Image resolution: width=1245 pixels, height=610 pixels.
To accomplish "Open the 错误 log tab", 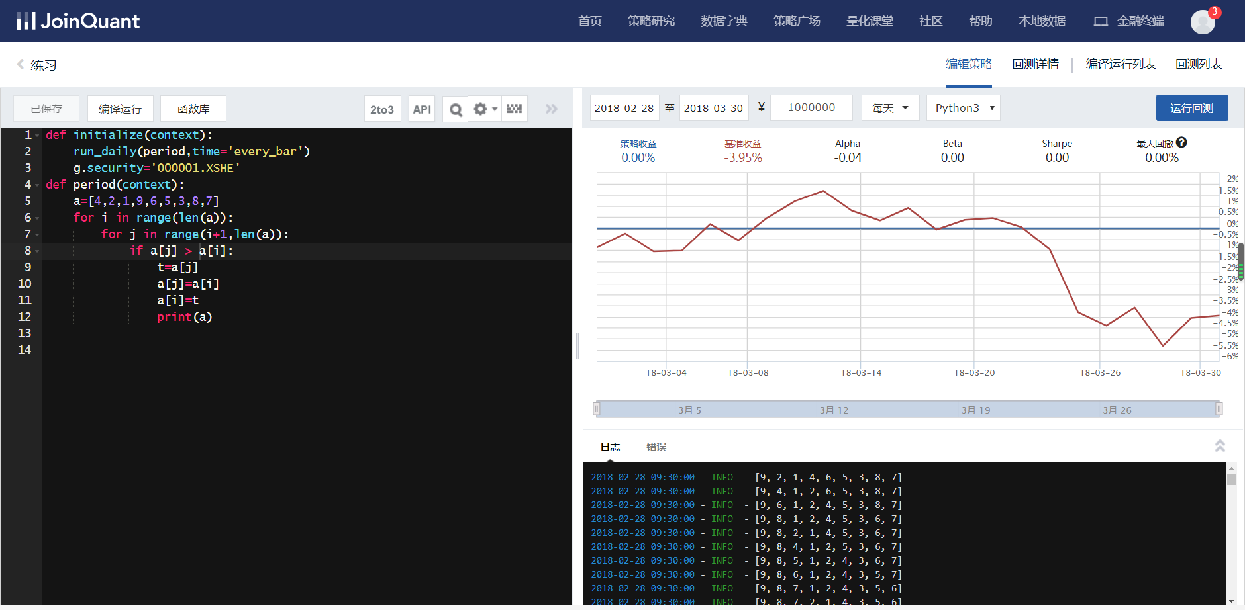I will pos(656,447).
